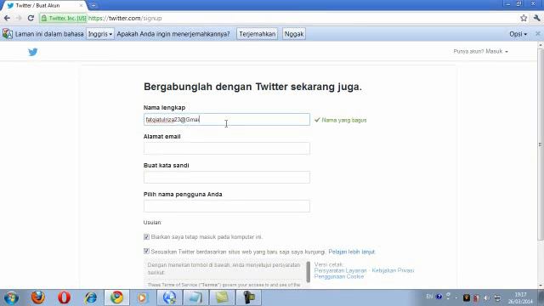Click the terms box scrollbar
Viewport: 544px width, 306px height.
click(x=308, y=272)
